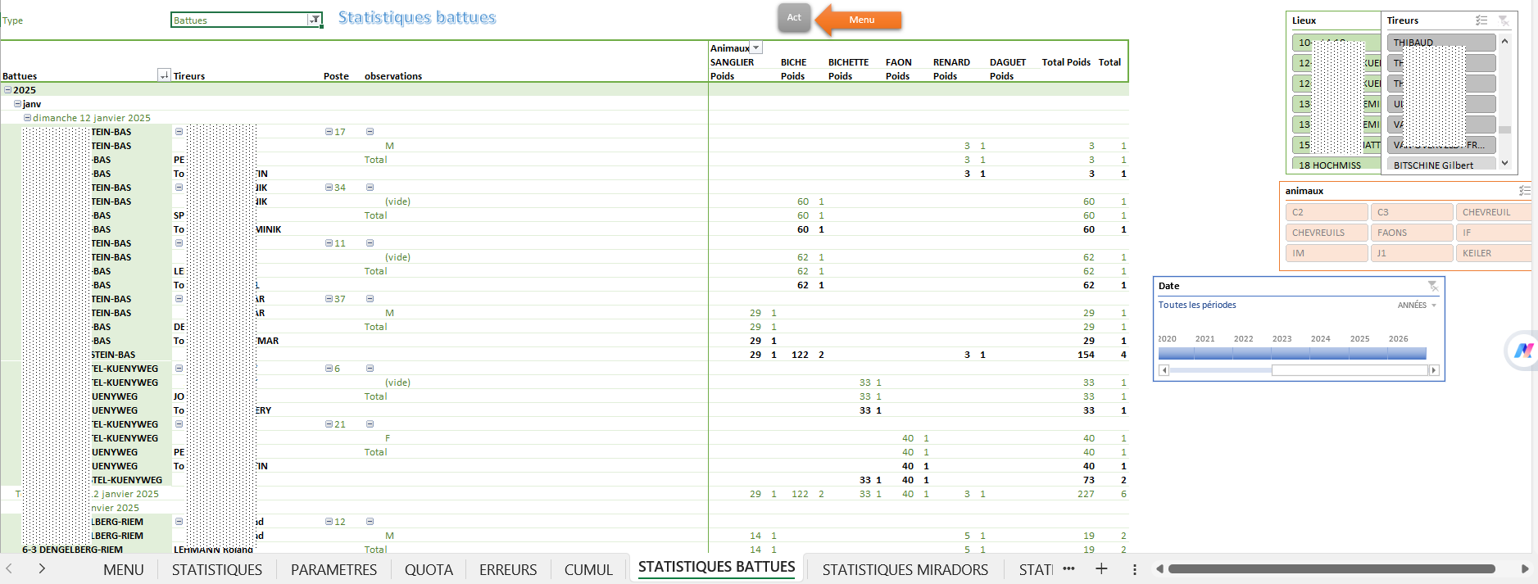Open the Type filter dropdown showing Battues
The width and height of the screenshot is (1538, 584).
pyautogui.click(x=314, y=20)
